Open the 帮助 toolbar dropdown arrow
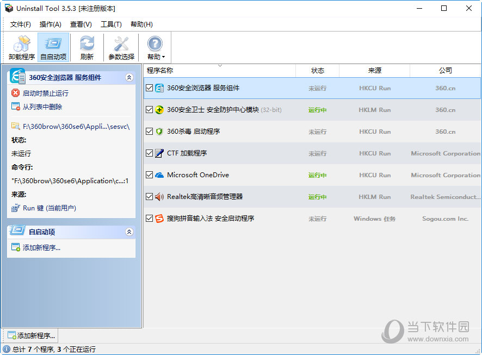This screenshot has width=482, height=355. (163, 57)
